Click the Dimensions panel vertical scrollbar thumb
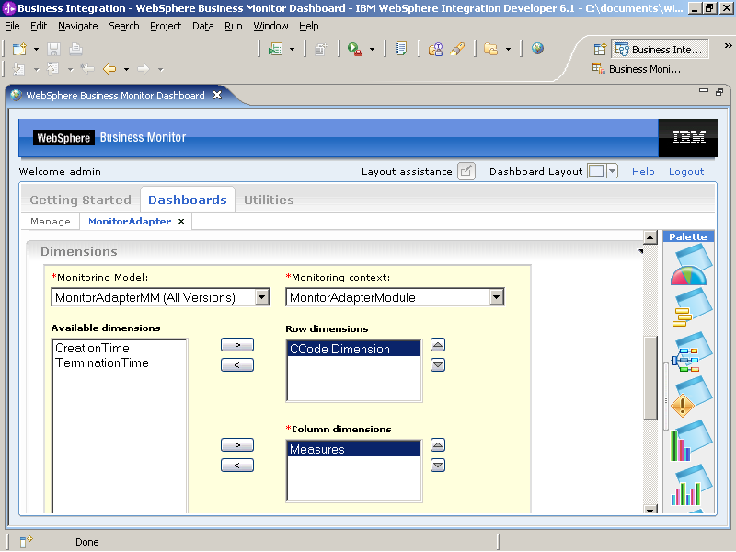 click(x=650, y=378)
